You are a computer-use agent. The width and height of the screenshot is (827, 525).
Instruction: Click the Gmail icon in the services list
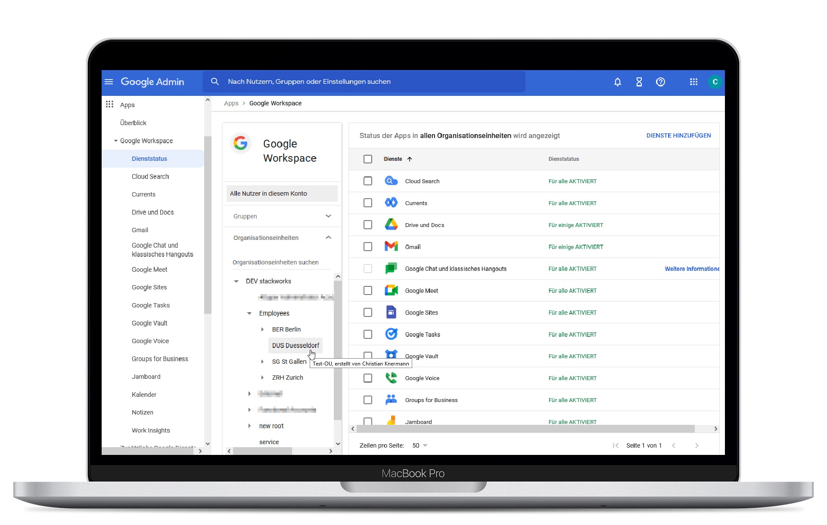pyautogui.click(x=391, y=247)
